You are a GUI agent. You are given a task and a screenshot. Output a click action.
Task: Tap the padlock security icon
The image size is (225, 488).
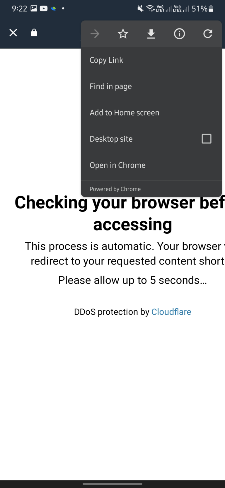coord(34,33)
